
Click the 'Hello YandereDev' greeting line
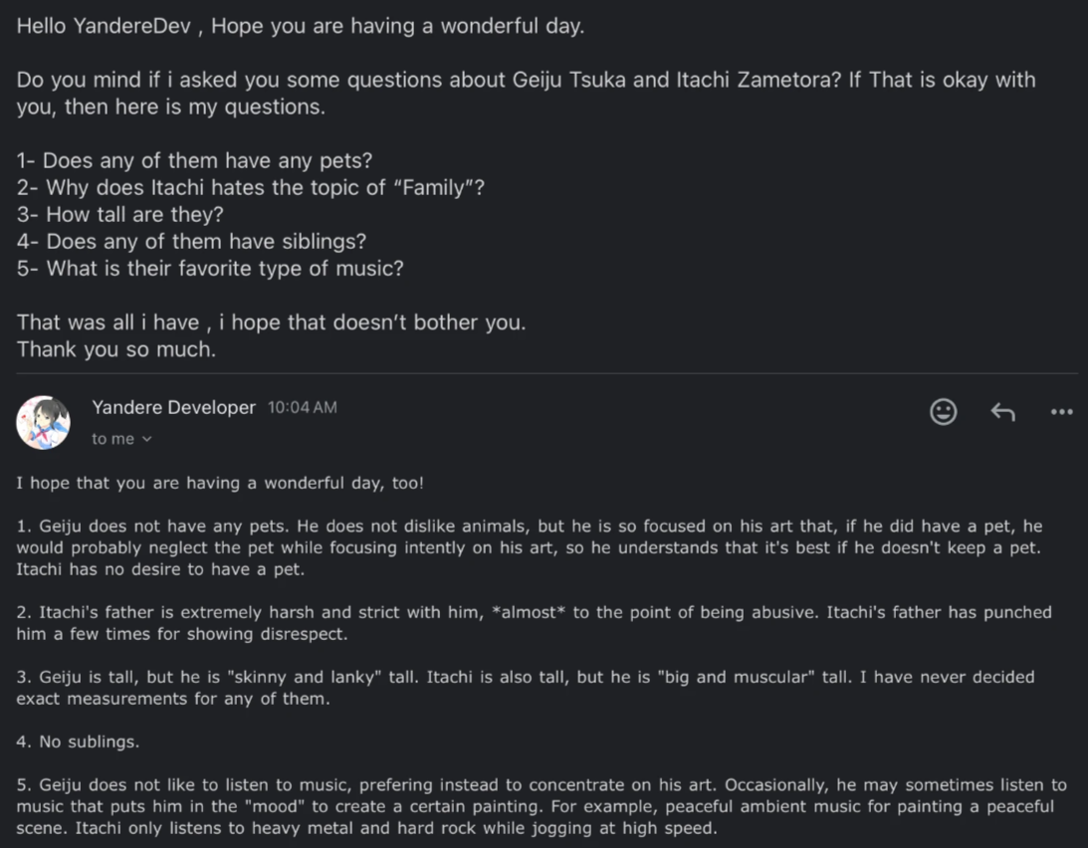pos(300,26)
